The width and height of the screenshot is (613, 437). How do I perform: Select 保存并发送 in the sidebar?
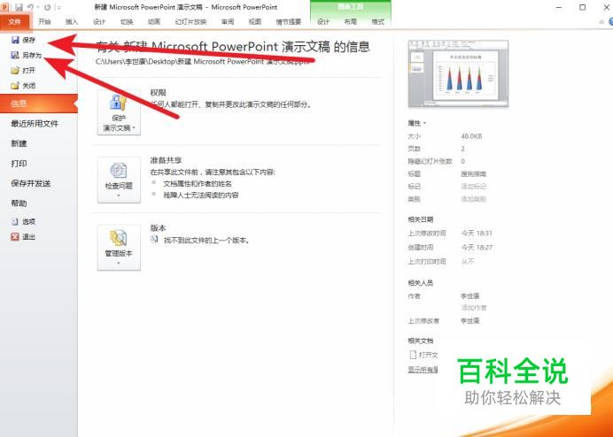30,183
